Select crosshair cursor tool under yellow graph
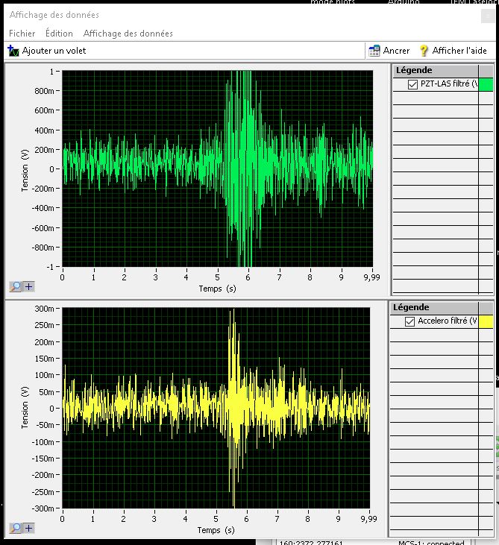499x545 pixels. [x=29, y=528]
